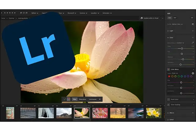Viewport: 196px width, 131px height.
Task: Expand the Effects panel section
Action: [168, 113]
